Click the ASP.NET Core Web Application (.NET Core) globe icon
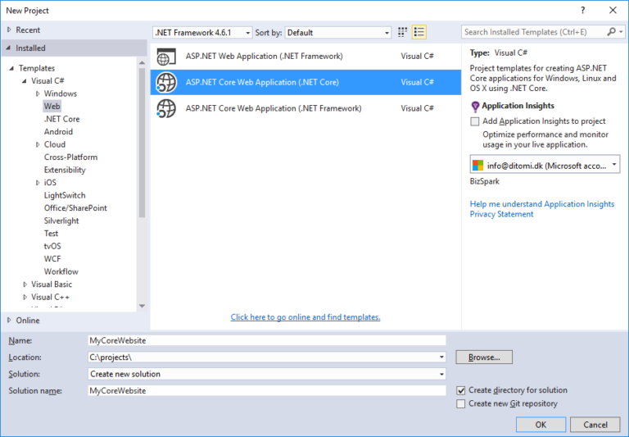The width and height of the screenshot is (629, 437). (x=166, y=82)
